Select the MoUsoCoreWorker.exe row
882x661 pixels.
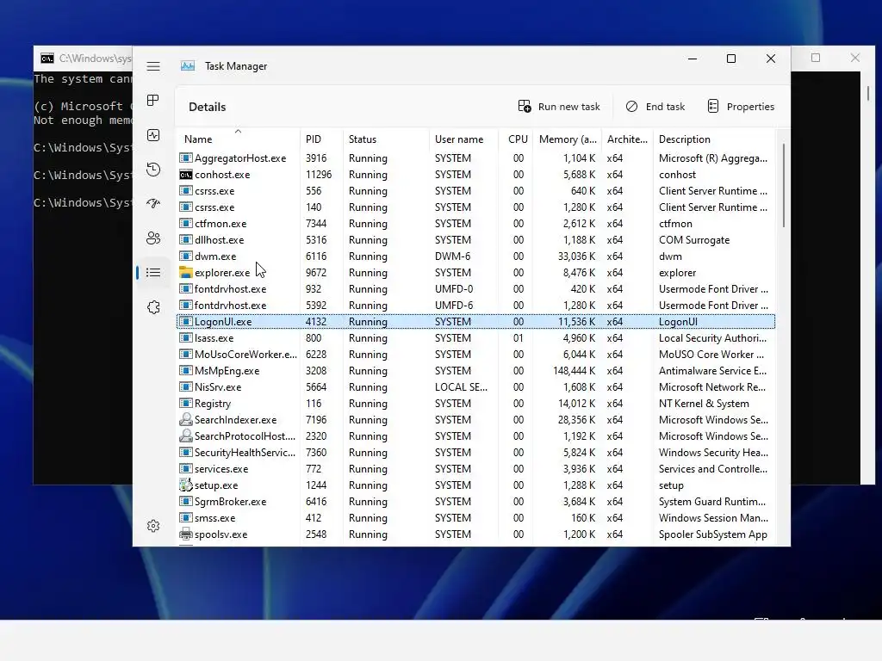click(x=475, y=354)
